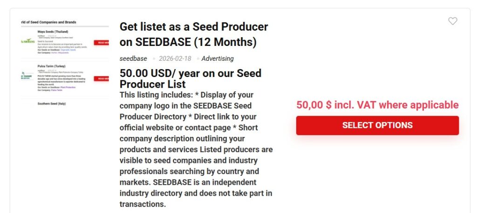
Task: Click red Read More button beside Pulcu Tarim
Action: 102,79
